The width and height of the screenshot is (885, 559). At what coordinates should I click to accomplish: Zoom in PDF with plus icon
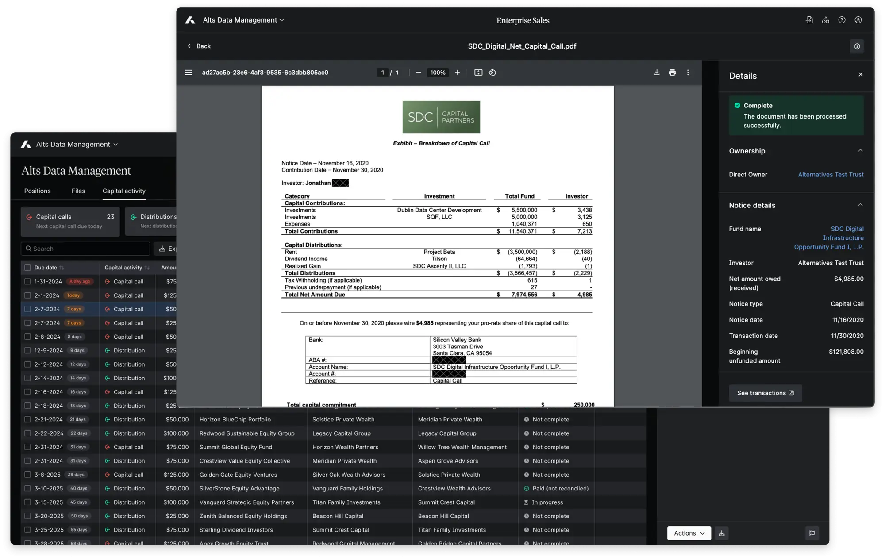point(457,73)
